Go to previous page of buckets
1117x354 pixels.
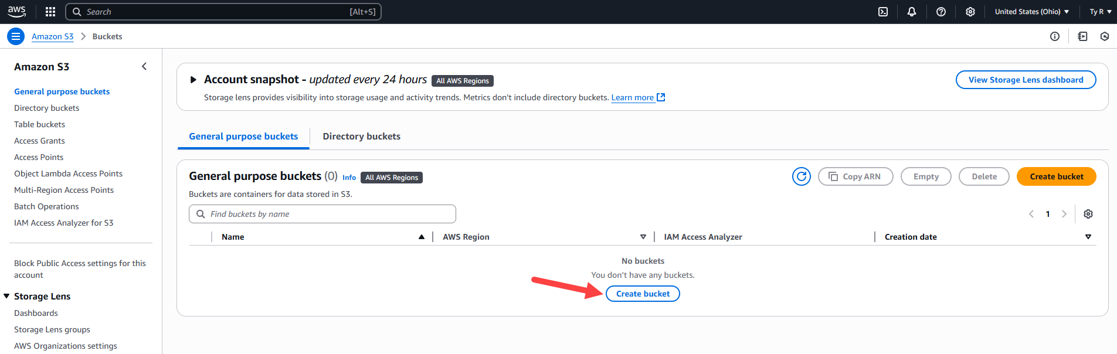click(1031, 214)
